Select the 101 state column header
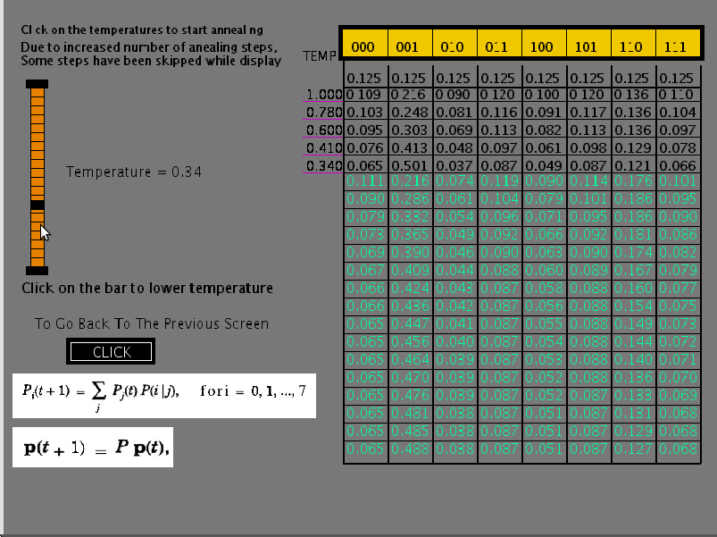Screen dimensions: 717x537 (x=588, y=43)
